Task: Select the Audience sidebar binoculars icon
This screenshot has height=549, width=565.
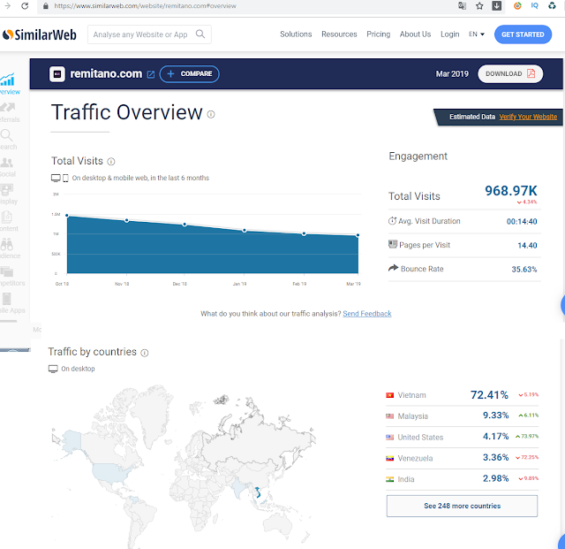Action: 6,244
